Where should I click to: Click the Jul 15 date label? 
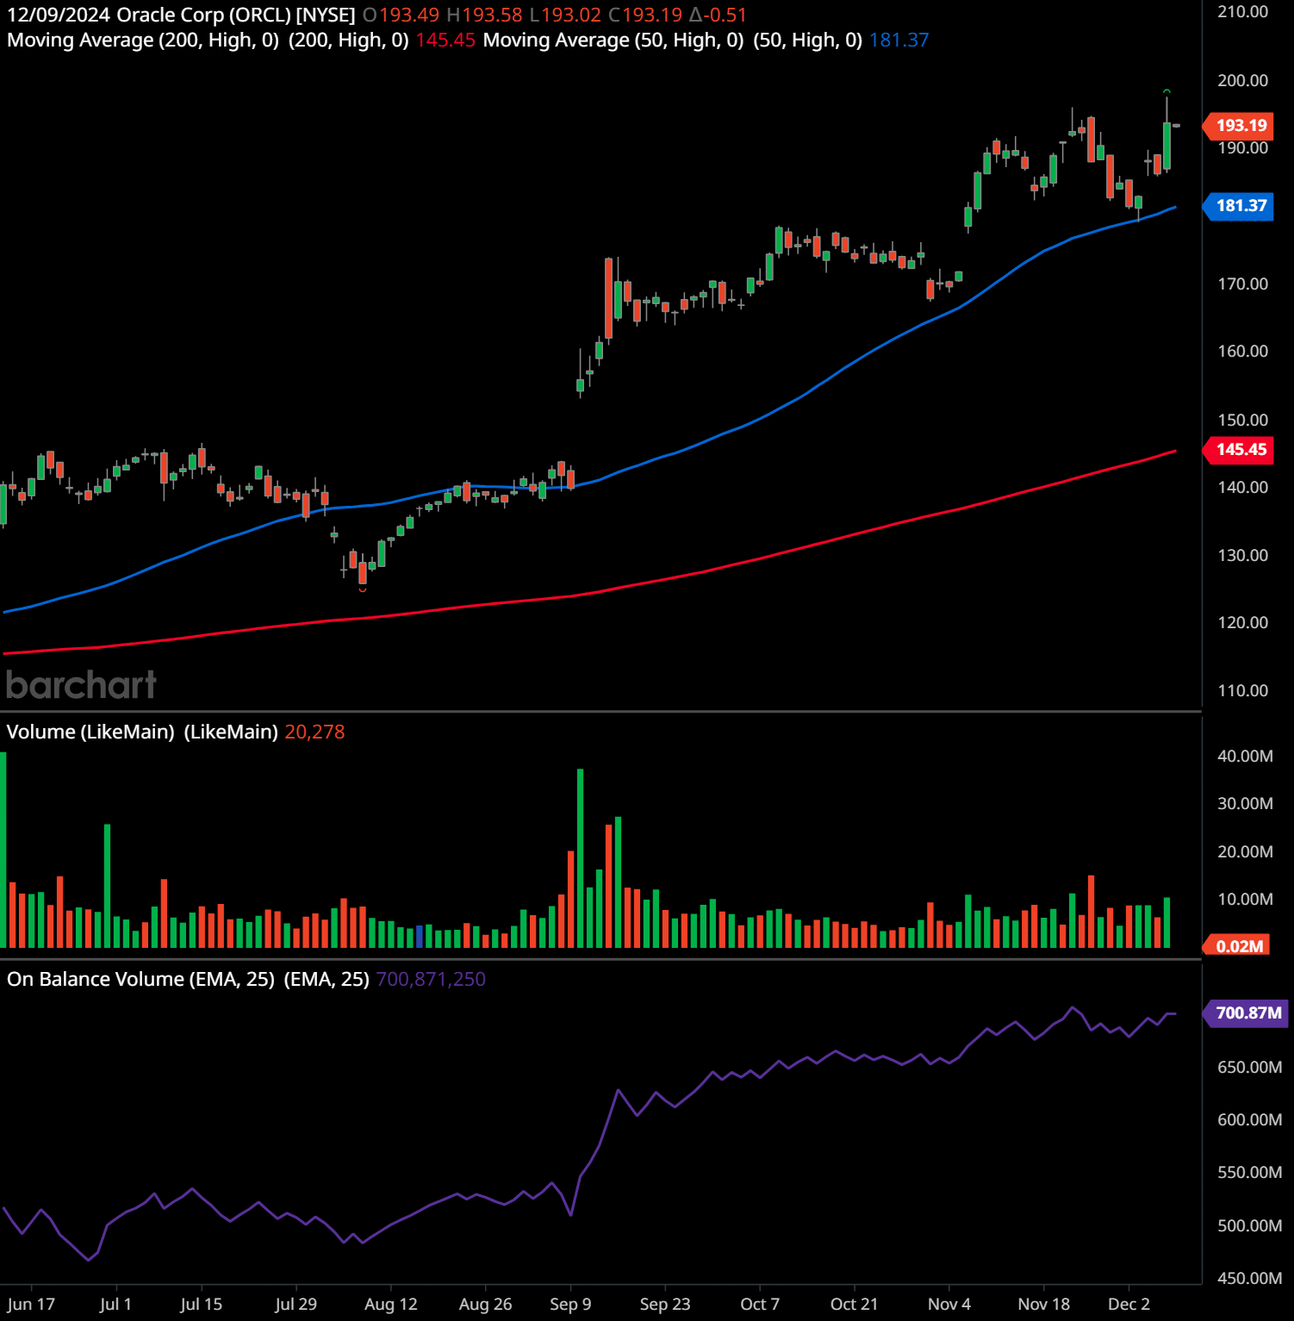point(201,1304)
